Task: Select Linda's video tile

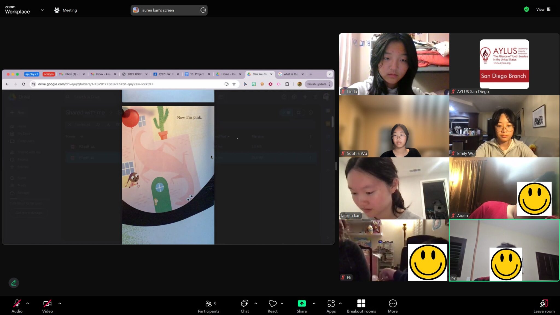Action: [394, 64]
